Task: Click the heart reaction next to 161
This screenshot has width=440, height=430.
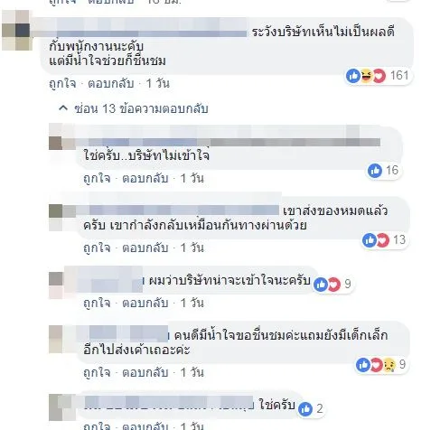Action: pyautogui.click(x=379, y=76)
